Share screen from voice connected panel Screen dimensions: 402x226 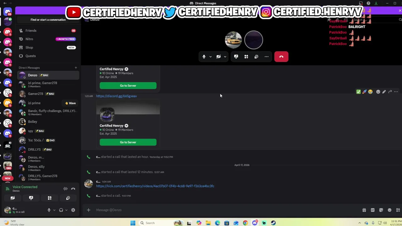(x=31, y=198)
